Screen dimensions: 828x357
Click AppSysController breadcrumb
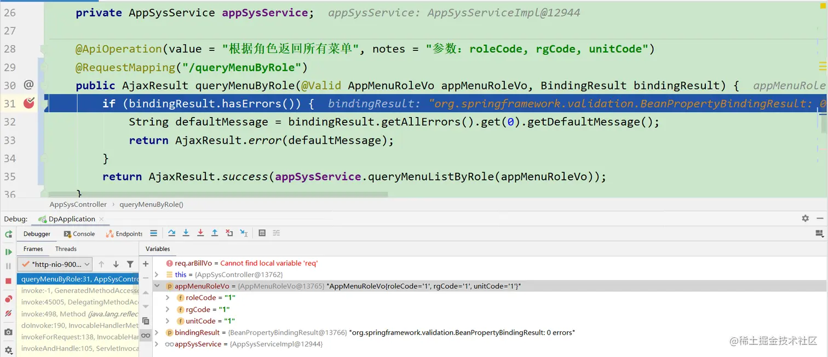78,204
